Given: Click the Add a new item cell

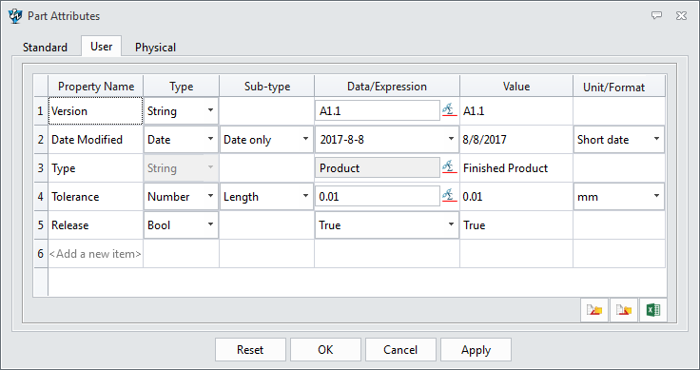Looking at the screenshot, I should tap(95, 254).
